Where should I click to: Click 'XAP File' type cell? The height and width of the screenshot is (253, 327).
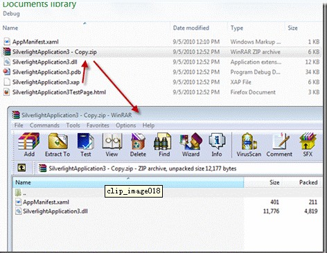pyautogui.click(x=241, y=82)
